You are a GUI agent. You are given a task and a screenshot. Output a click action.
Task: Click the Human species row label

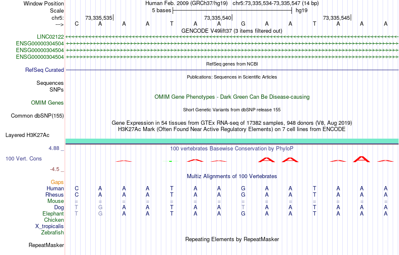(55, 189)
